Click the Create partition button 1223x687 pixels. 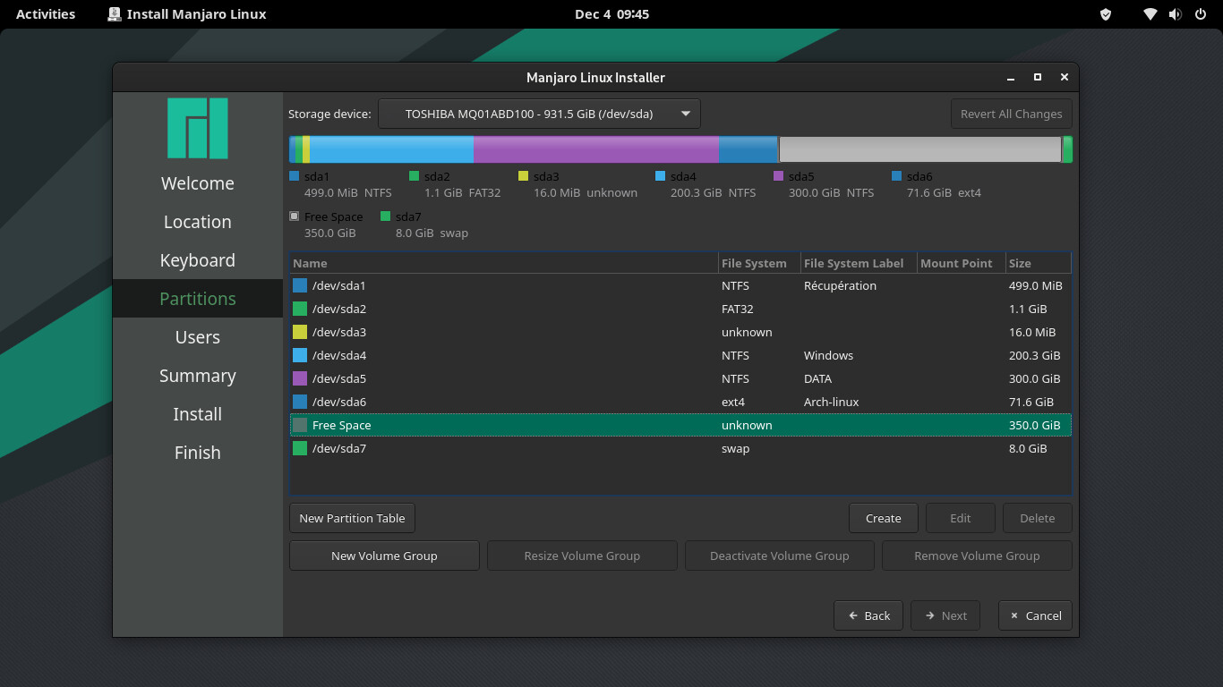click(883, 518)
